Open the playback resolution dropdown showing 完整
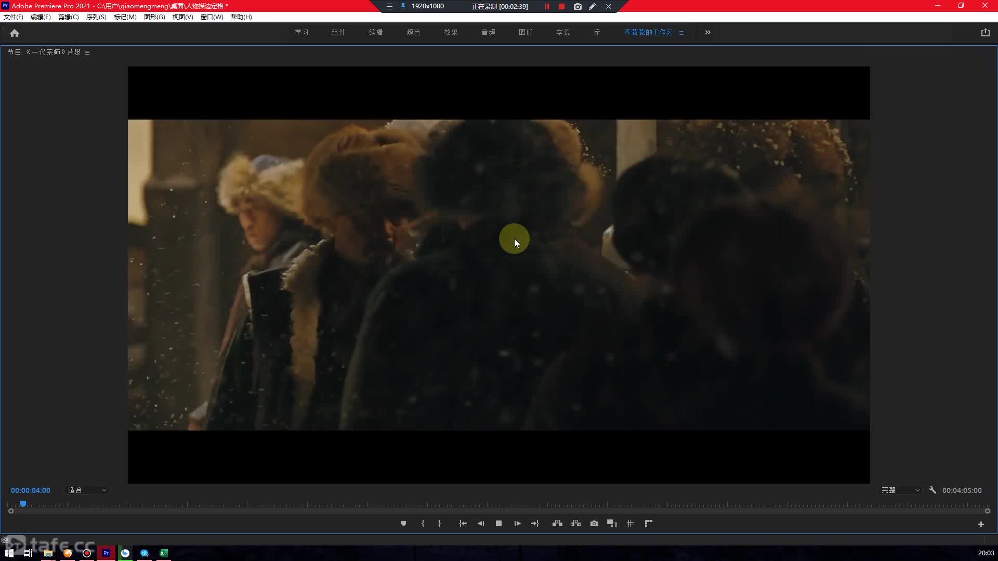This screenshot has width=998, height=561. (x=900, y=490)
